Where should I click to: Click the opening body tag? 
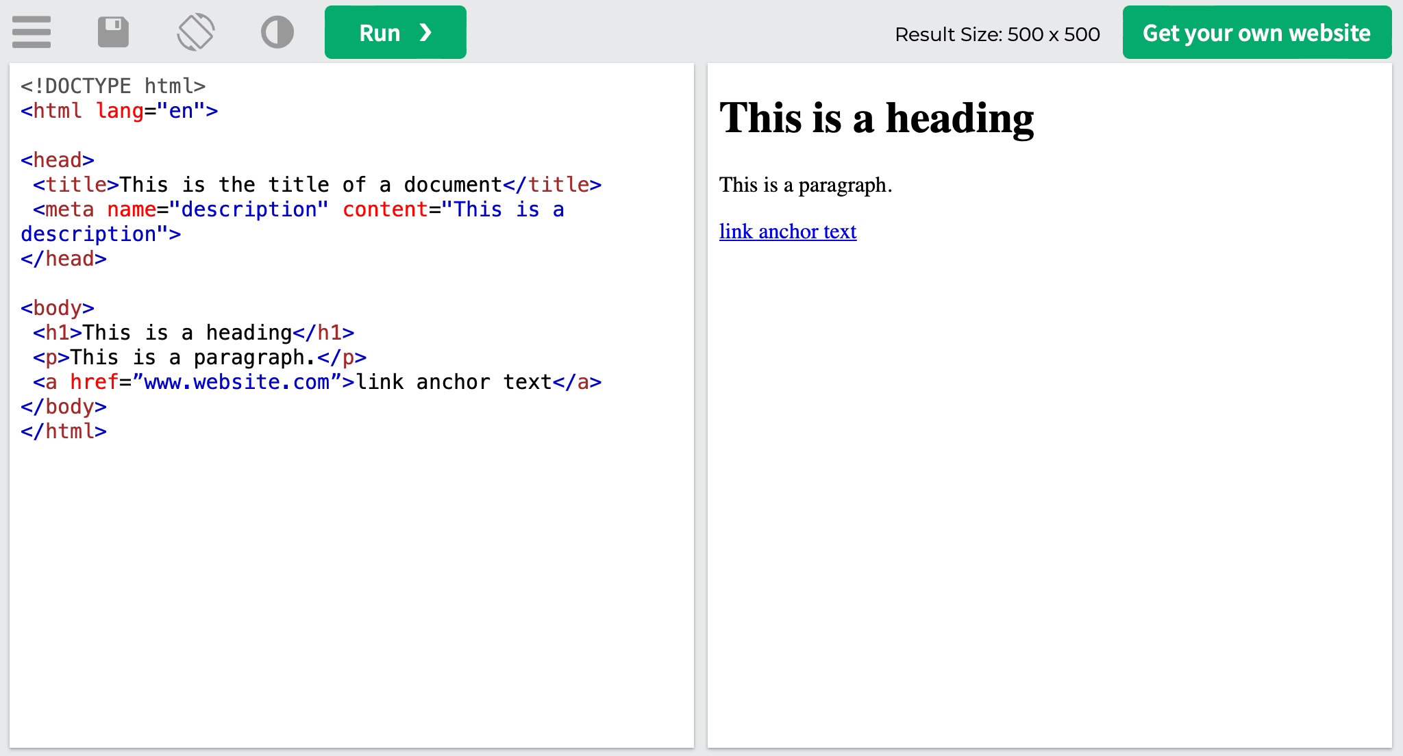tap(57, 307)
